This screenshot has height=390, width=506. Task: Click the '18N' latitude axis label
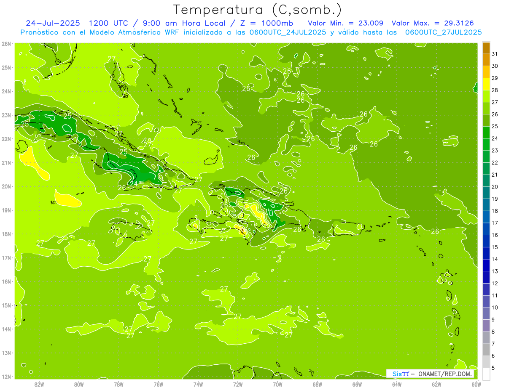(6, 234)
